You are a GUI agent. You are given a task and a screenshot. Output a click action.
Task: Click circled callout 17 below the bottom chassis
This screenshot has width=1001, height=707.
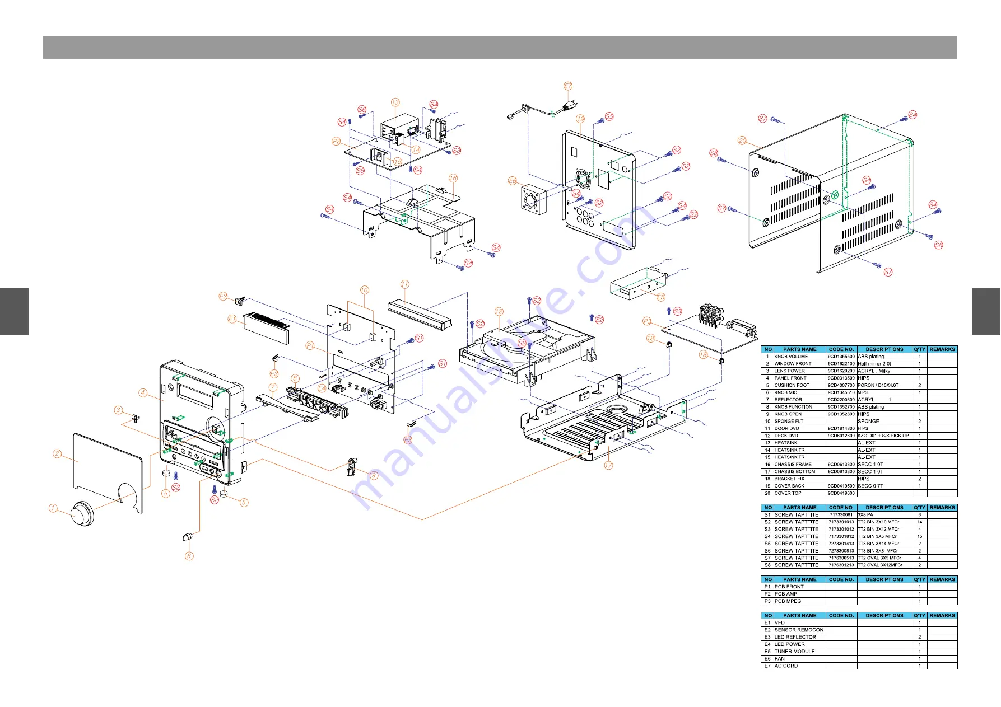point(608,465)
